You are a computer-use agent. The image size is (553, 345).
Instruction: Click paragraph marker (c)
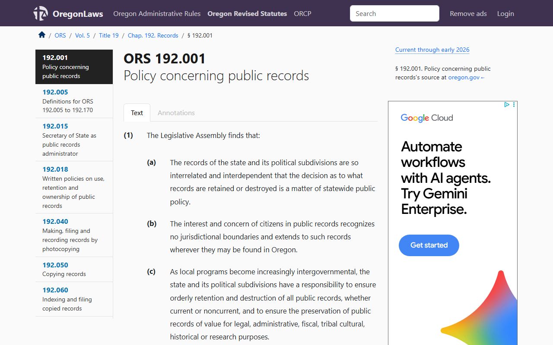151,272
